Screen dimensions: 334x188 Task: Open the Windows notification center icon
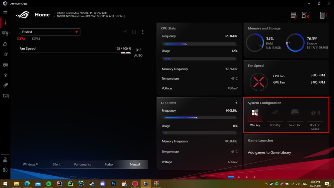point(328,184)
